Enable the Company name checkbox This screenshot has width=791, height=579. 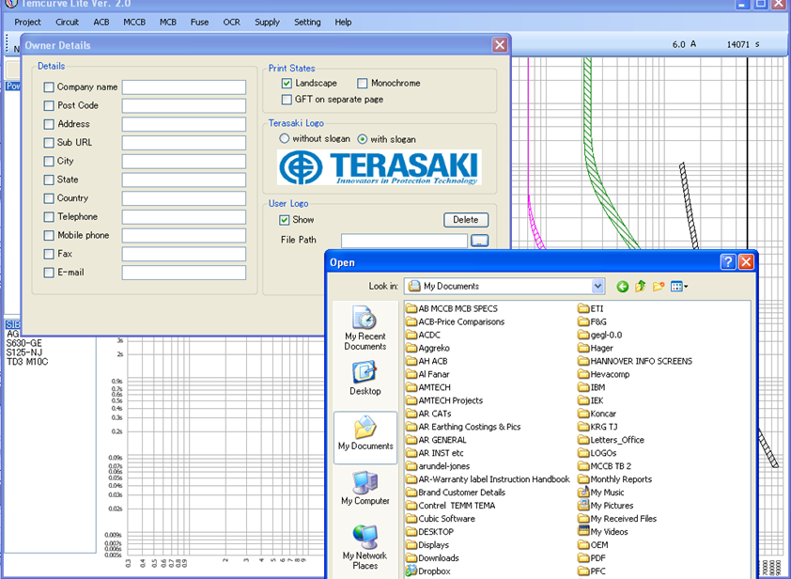pos(49,87)
